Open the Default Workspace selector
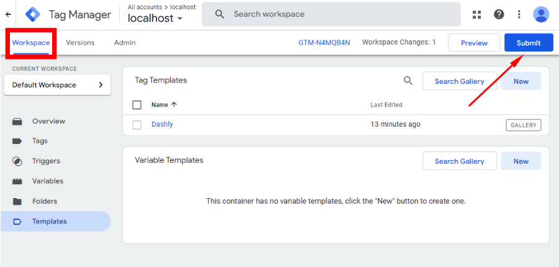559x267 pixels. (58, 85)
